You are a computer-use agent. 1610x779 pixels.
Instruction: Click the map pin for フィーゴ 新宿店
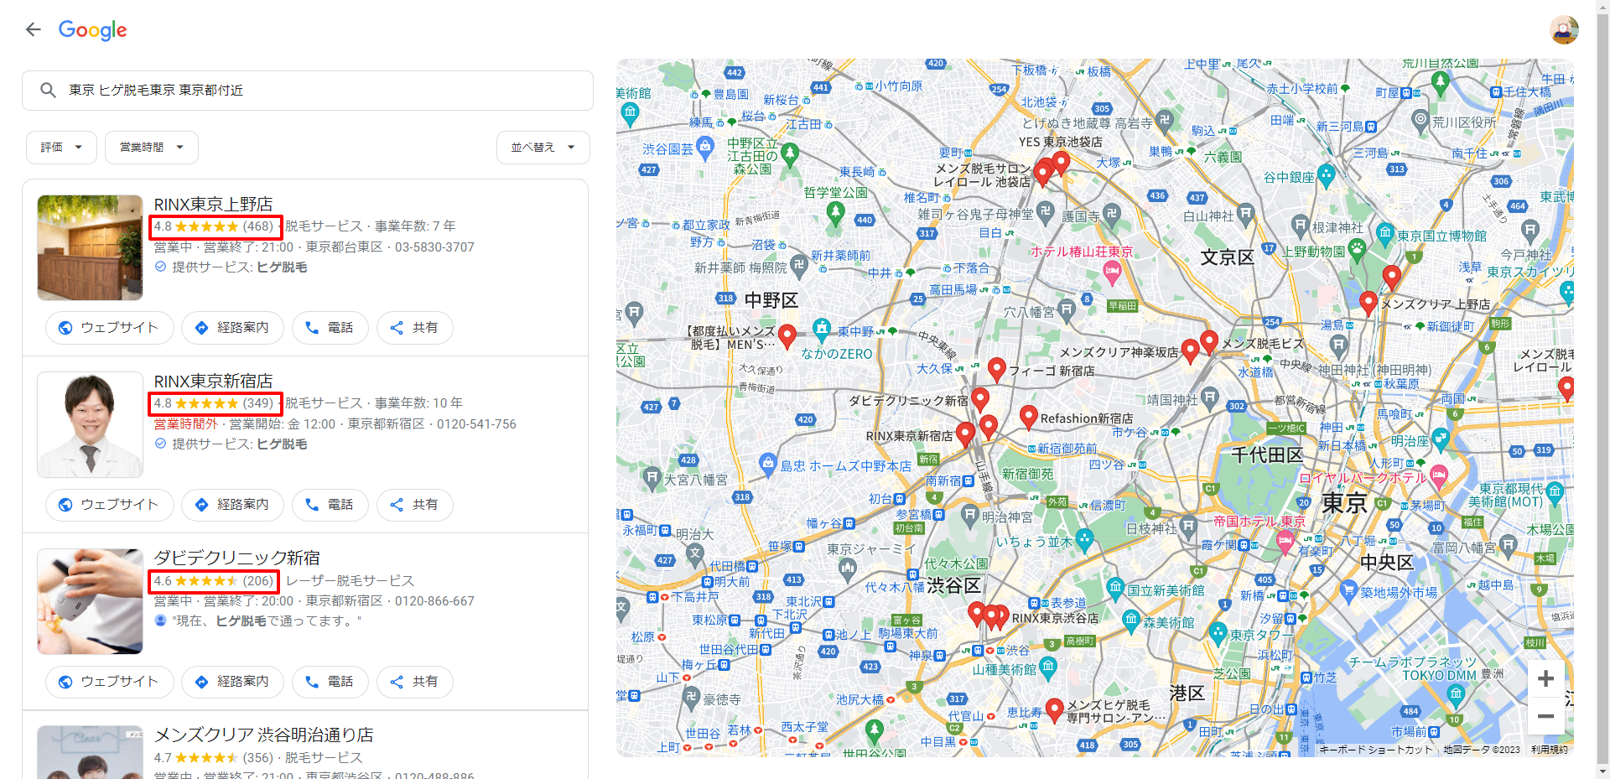click(997, 368)
